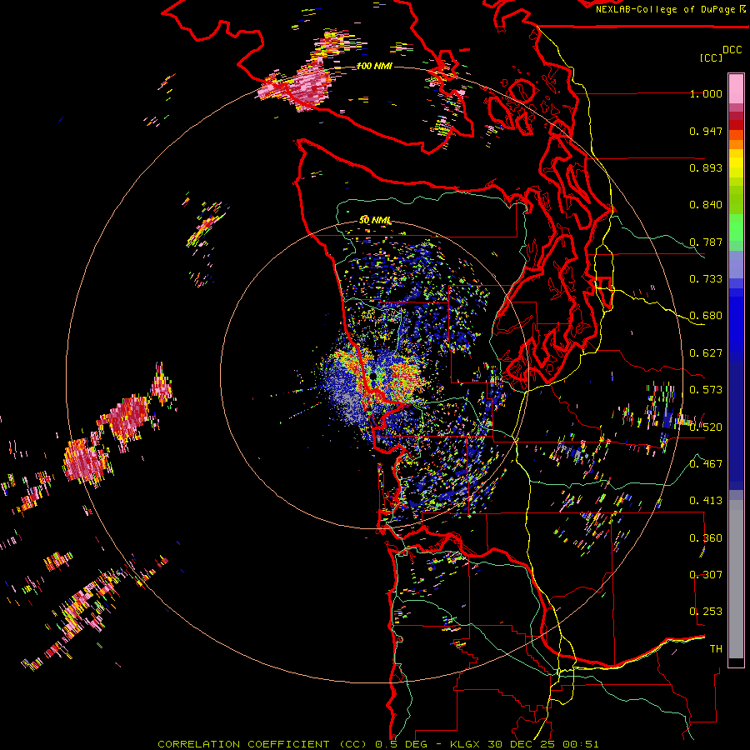Select the 1.000 scale value
750x750 pixels.
706,93
